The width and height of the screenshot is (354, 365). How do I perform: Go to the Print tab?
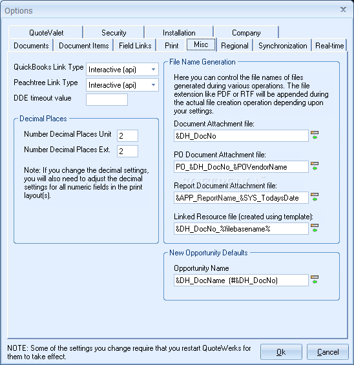tap(171, 45)
